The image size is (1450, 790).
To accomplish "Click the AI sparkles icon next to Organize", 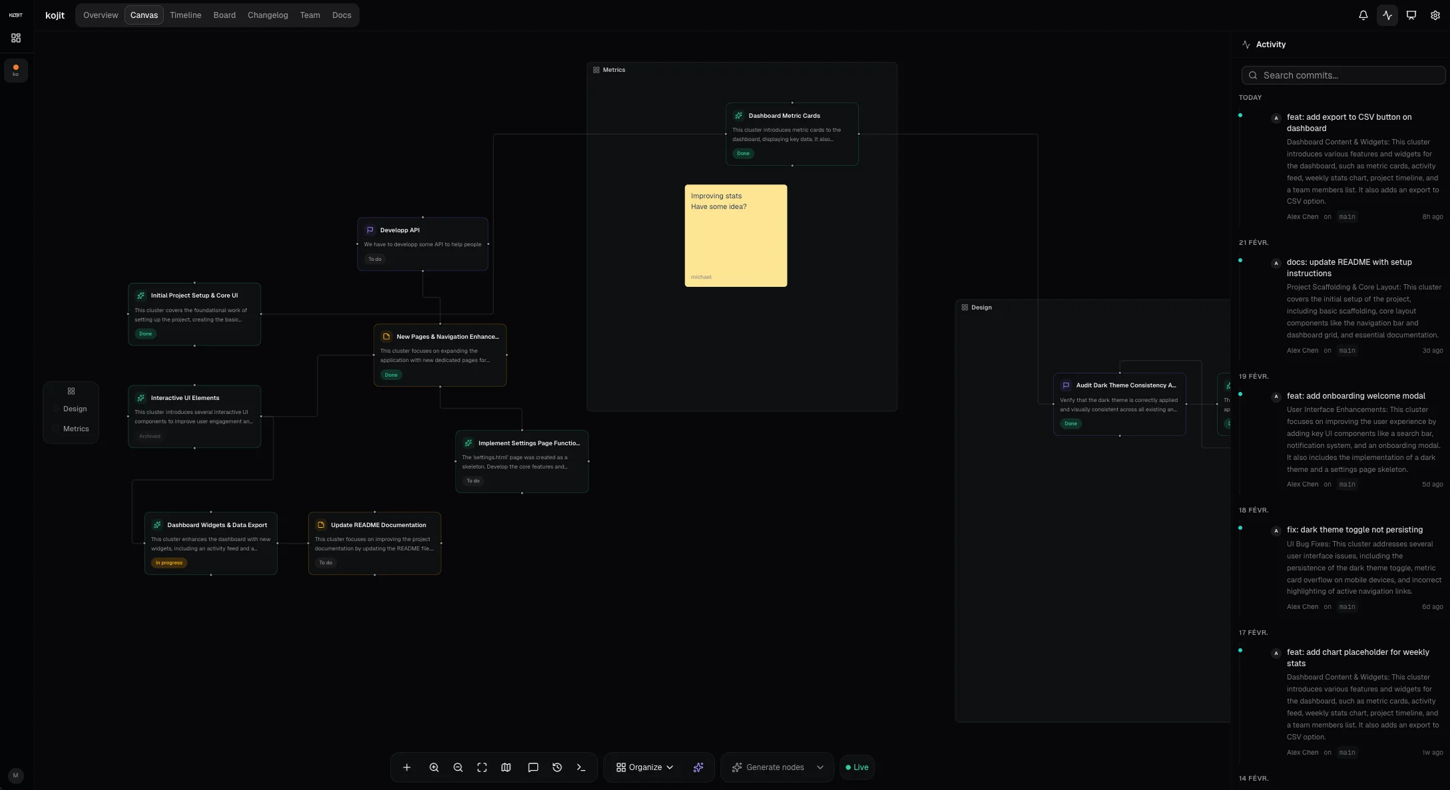I will pyautogui.click(x=698, y=767).
